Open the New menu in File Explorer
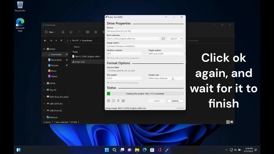274x154 pixels. click(x=51, y=32)
